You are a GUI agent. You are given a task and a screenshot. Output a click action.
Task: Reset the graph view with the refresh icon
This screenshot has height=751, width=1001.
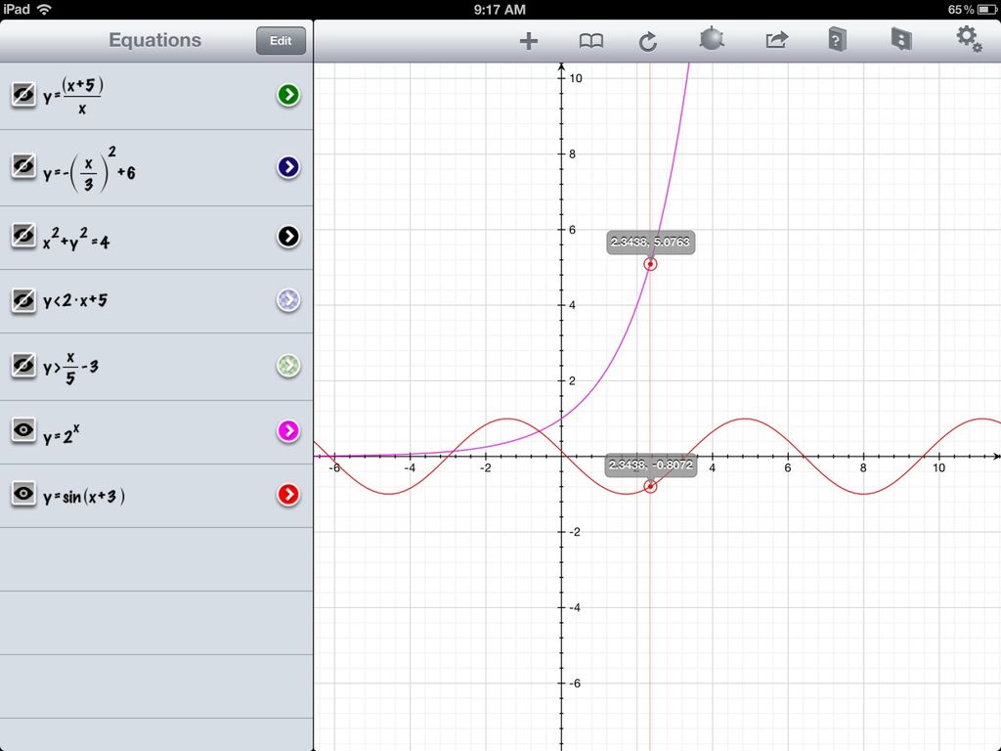[x=647, y=41]
